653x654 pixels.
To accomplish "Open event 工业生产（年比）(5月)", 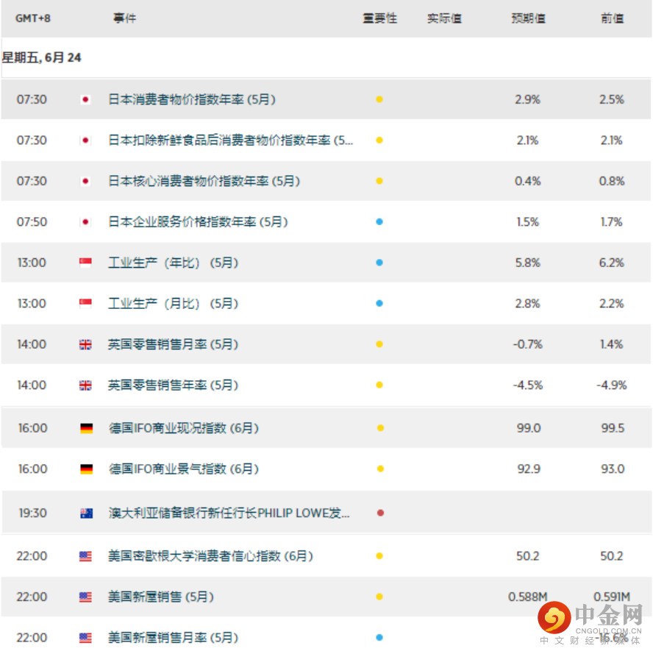I will click(x=174, y=263).
